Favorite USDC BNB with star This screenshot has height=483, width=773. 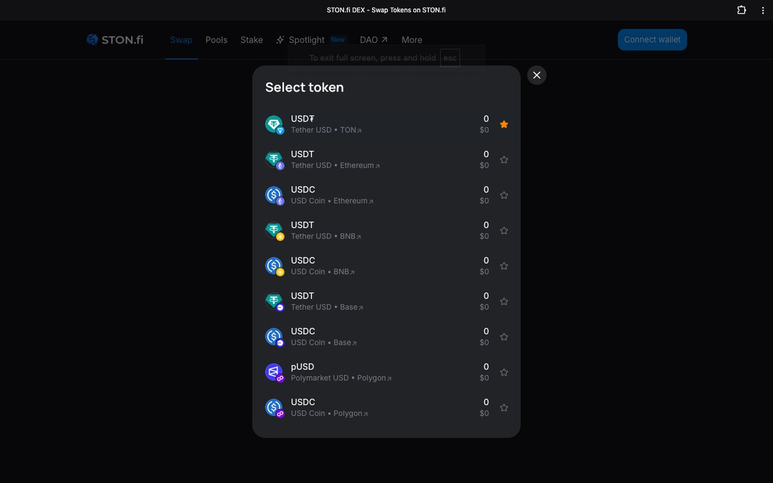coord(504,266)
